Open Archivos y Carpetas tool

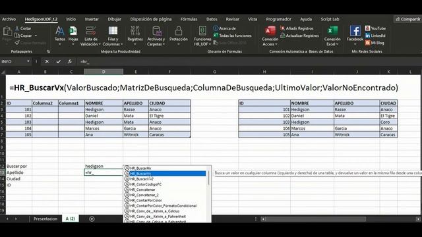pyautogui.click(x=156, y=36)
